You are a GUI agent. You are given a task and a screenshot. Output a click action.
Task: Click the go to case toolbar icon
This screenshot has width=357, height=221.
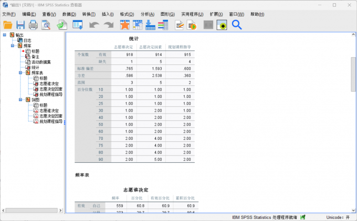pos(138,25)
